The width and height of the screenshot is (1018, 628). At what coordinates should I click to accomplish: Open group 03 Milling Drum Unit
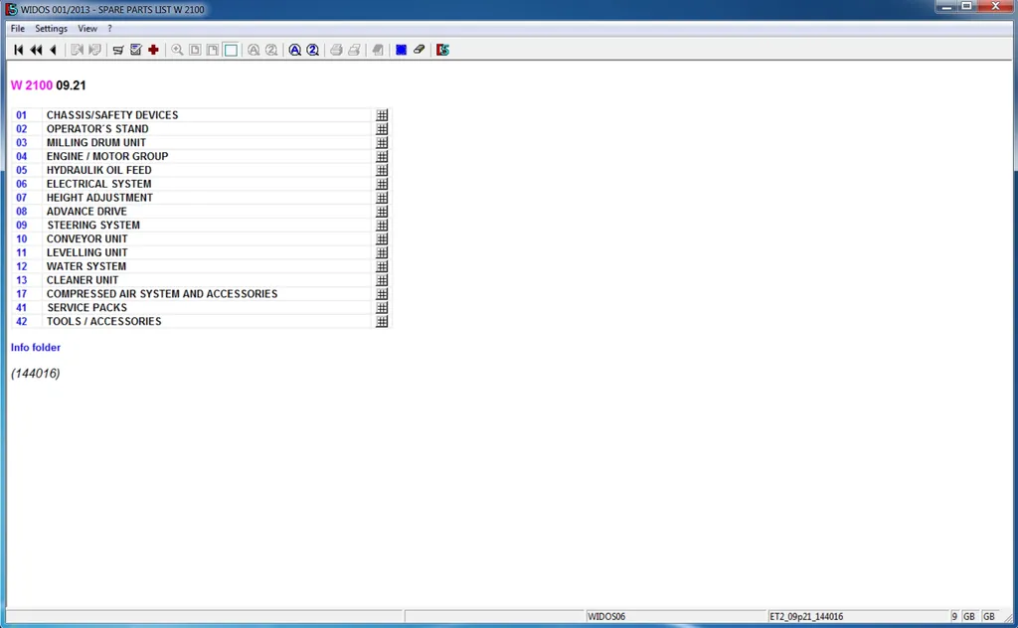click(x=22, y=143)
